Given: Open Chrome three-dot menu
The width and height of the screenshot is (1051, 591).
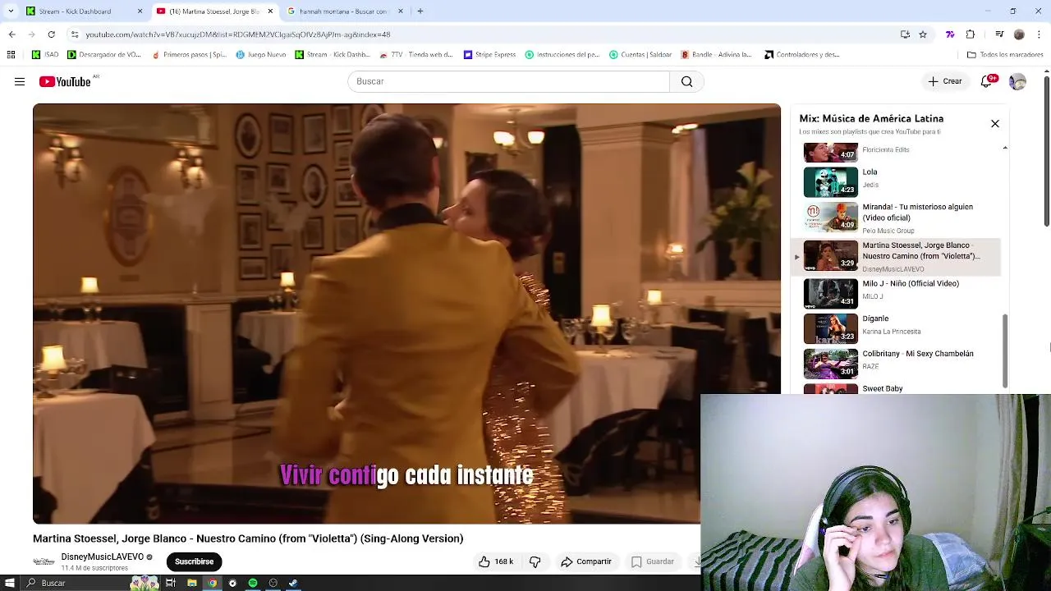Looking at the screenshot, I should point(1039,34).
